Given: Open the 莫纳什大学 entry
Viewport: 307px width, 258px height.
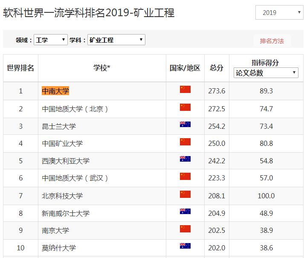Looking at the screenshot, I should click(59, 248).
